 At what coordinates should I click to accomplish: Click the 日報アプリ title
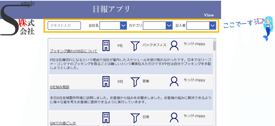[111, 9]
